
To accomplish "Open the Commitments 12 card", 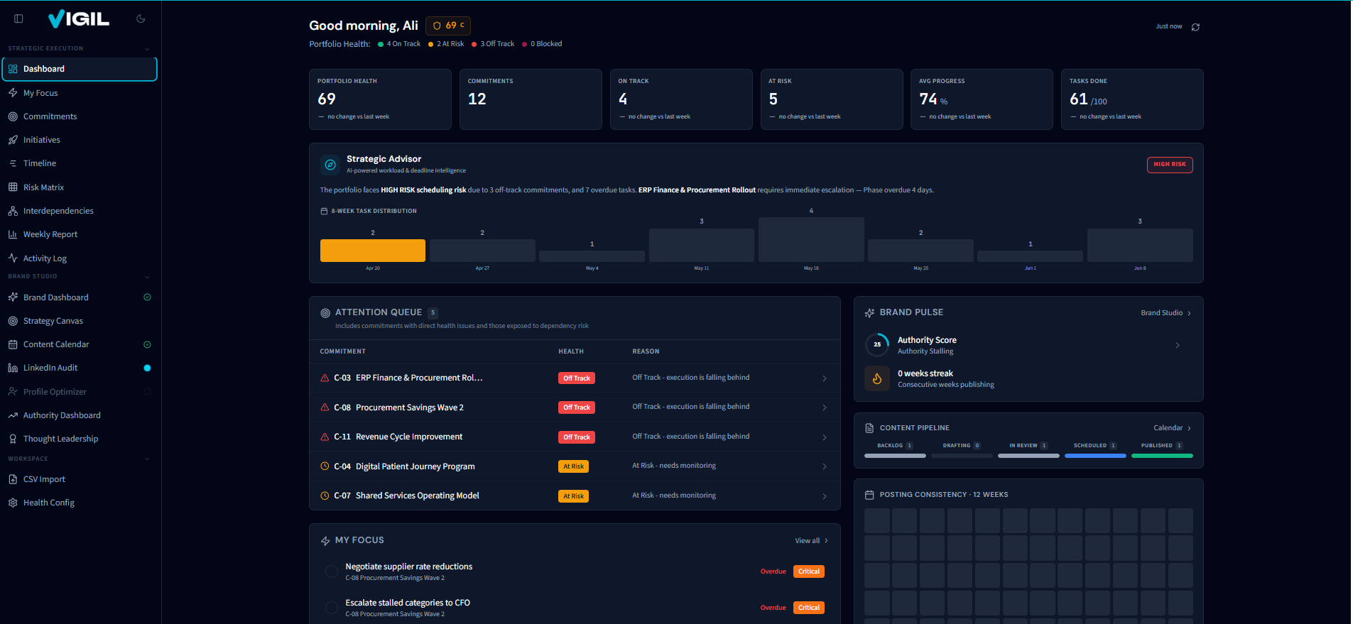I will pos(531,99).
